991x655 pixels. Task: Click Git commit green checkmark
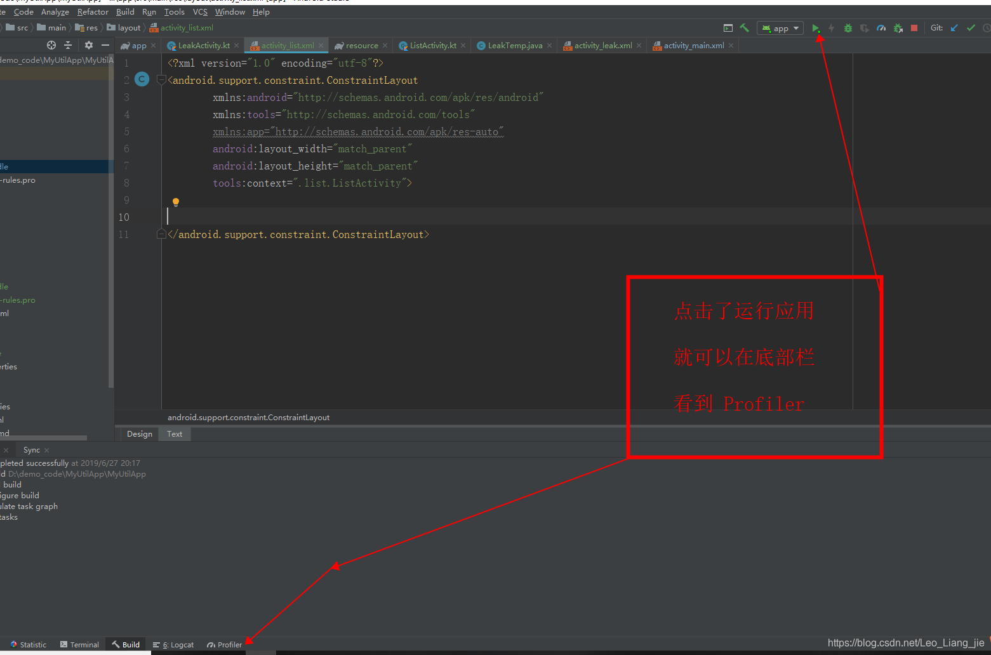[x=971, y=28]
